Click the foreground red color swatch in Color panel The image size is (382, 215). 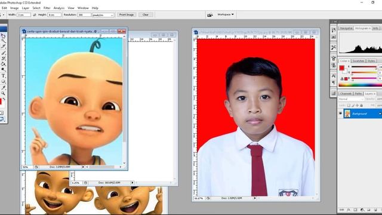(x=341, y=67)
